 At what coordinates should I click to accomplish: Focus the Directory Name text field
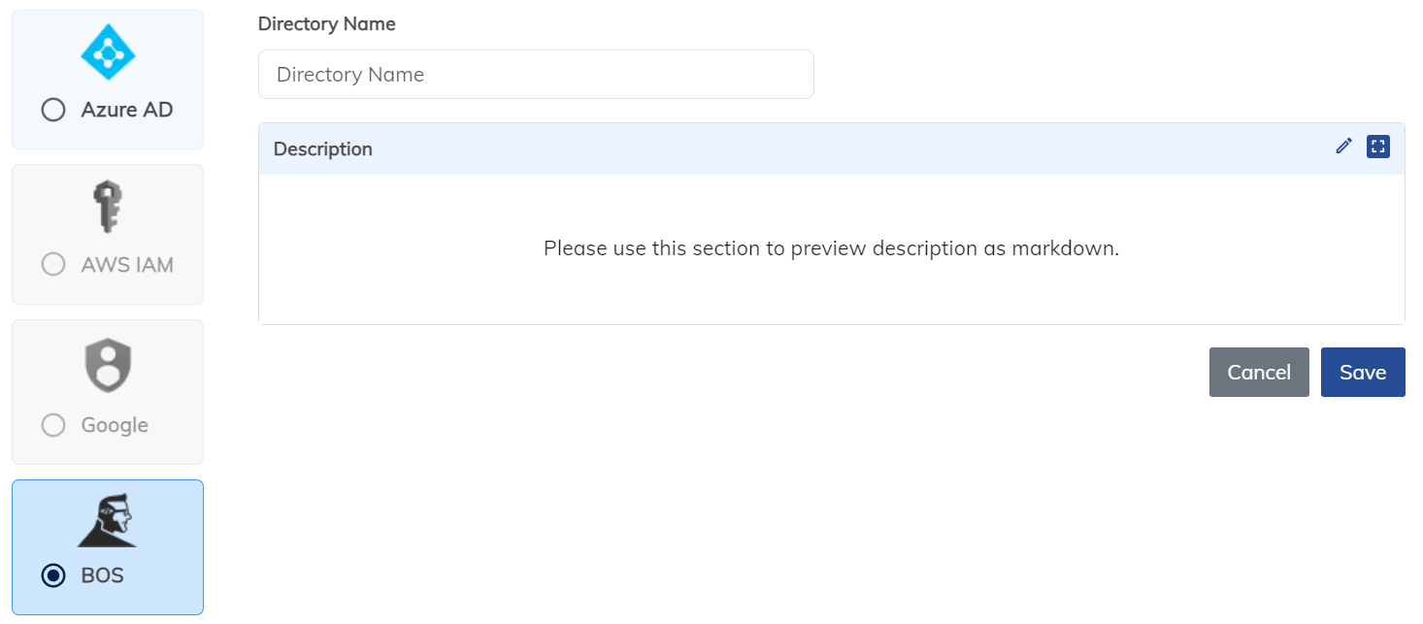pyautogui.click(x=536, y=75)
